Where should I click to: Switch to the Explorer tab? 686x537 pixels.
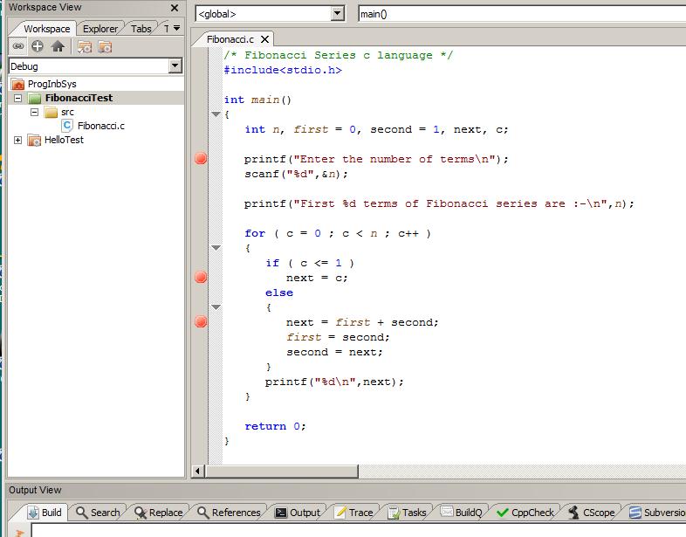(100, 29)
